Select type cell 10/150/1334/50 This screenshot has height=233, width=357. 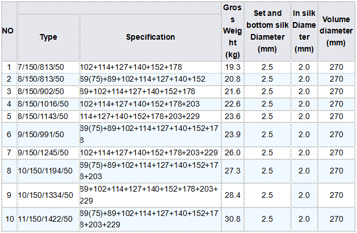[x=45, y=195]
